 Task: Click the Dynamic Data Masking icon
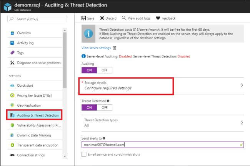[12, 135]
